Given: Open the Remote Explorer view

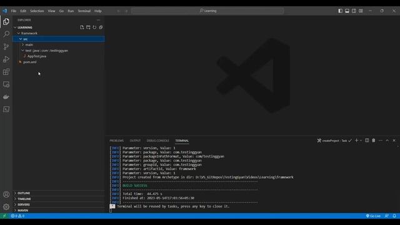Looking at the screenshot, I should click(x=6, y=84).
